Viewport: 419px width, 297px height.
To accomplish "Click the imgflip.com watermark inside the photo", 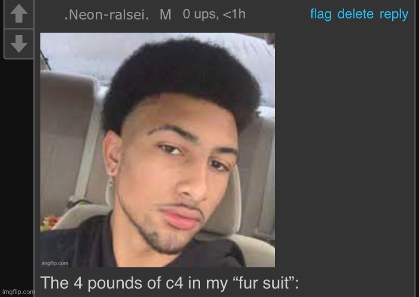I will pyautogui.click(x=55, y=263).
